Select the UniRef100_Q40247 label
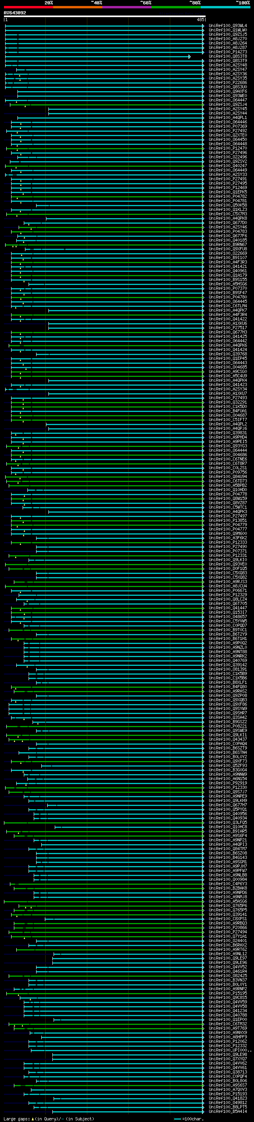 click(x=227, y=166)
